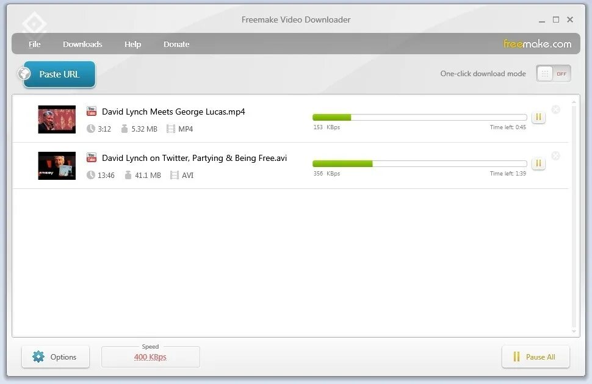Minimize the Freemake Video Downloader window
The image size is (592, 384).
coord(542,20)
